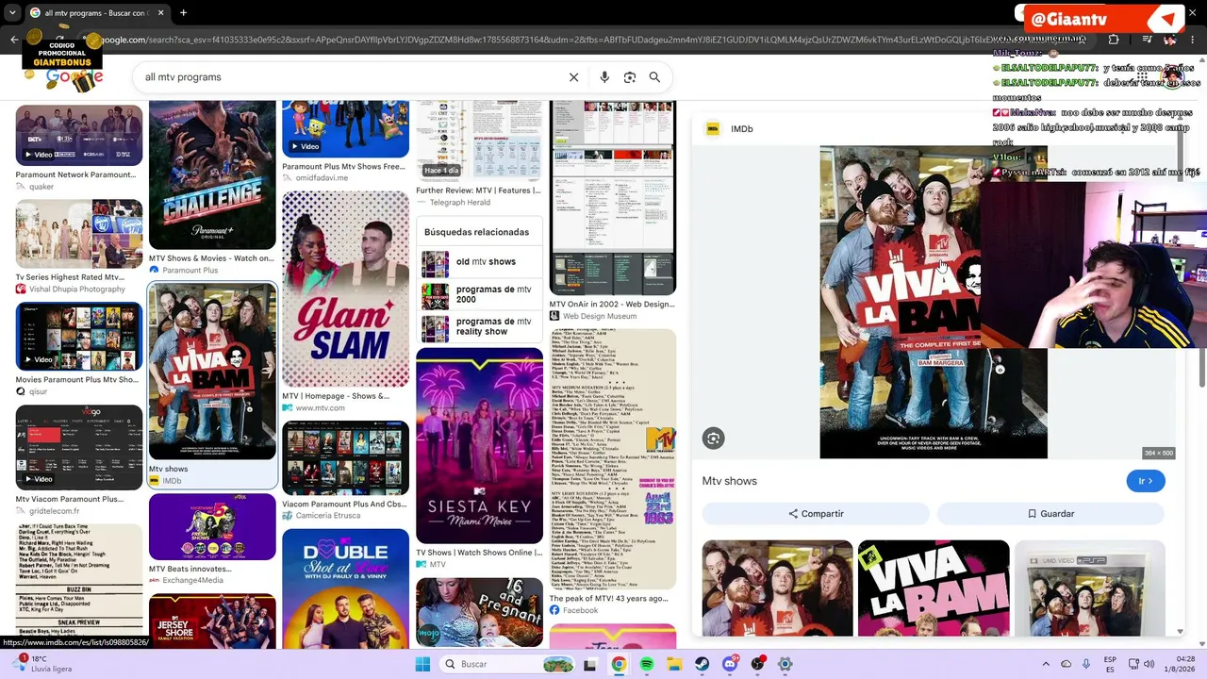Click the 'Camiceria Etrusca' source label

pos(328,516)
